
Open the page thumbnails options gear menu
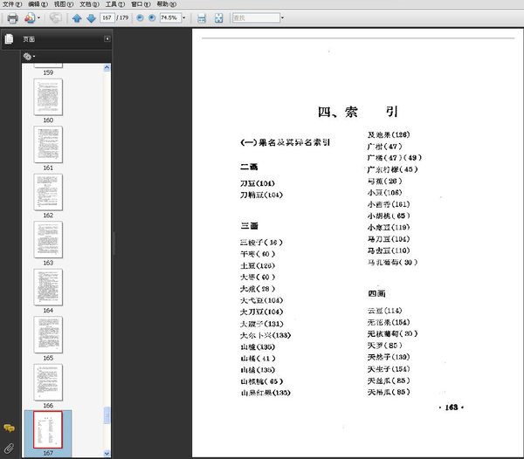coord(29,57)
